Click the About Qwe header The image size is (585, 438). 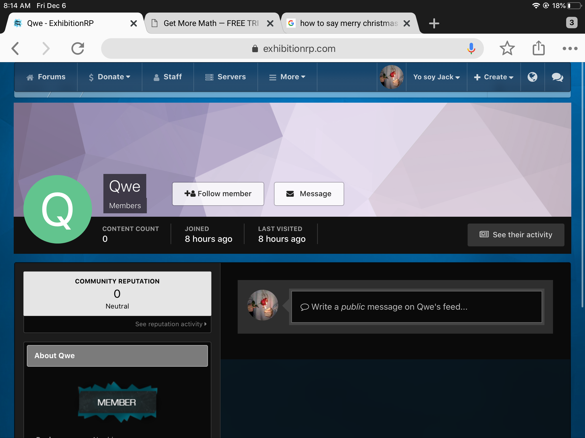117,356
